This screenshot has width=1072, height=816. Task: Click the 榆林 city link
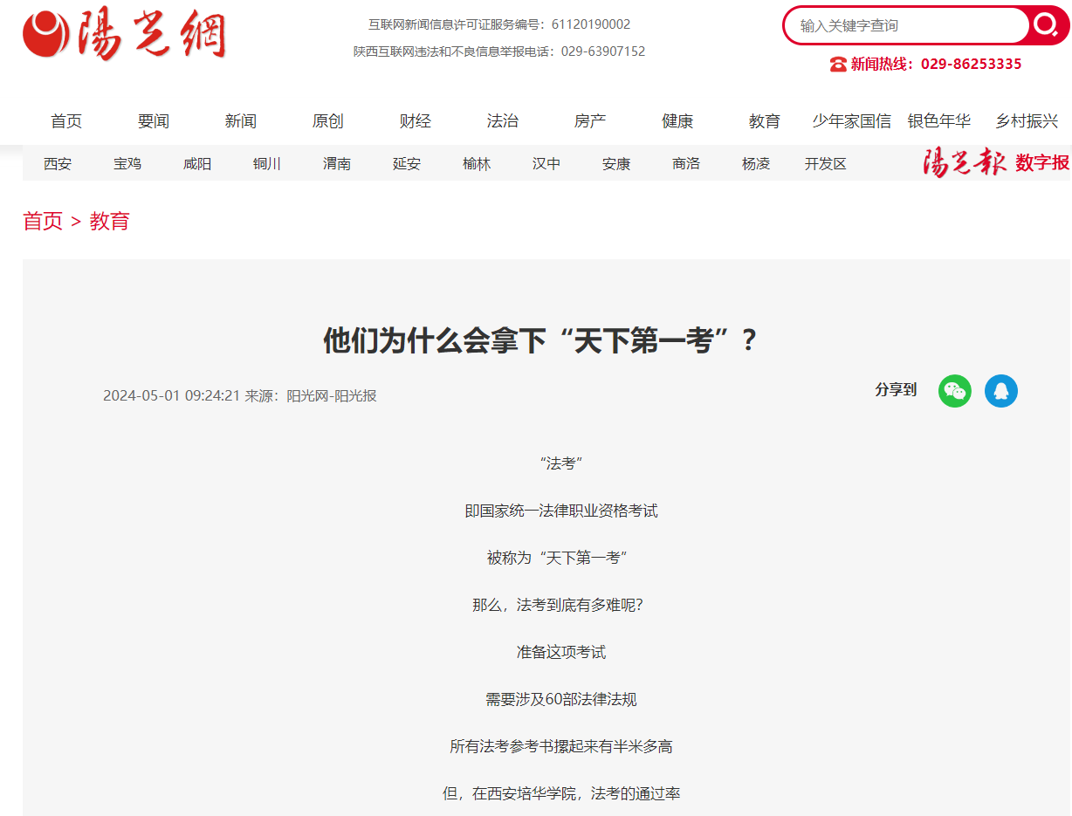(x=477, y=164)
